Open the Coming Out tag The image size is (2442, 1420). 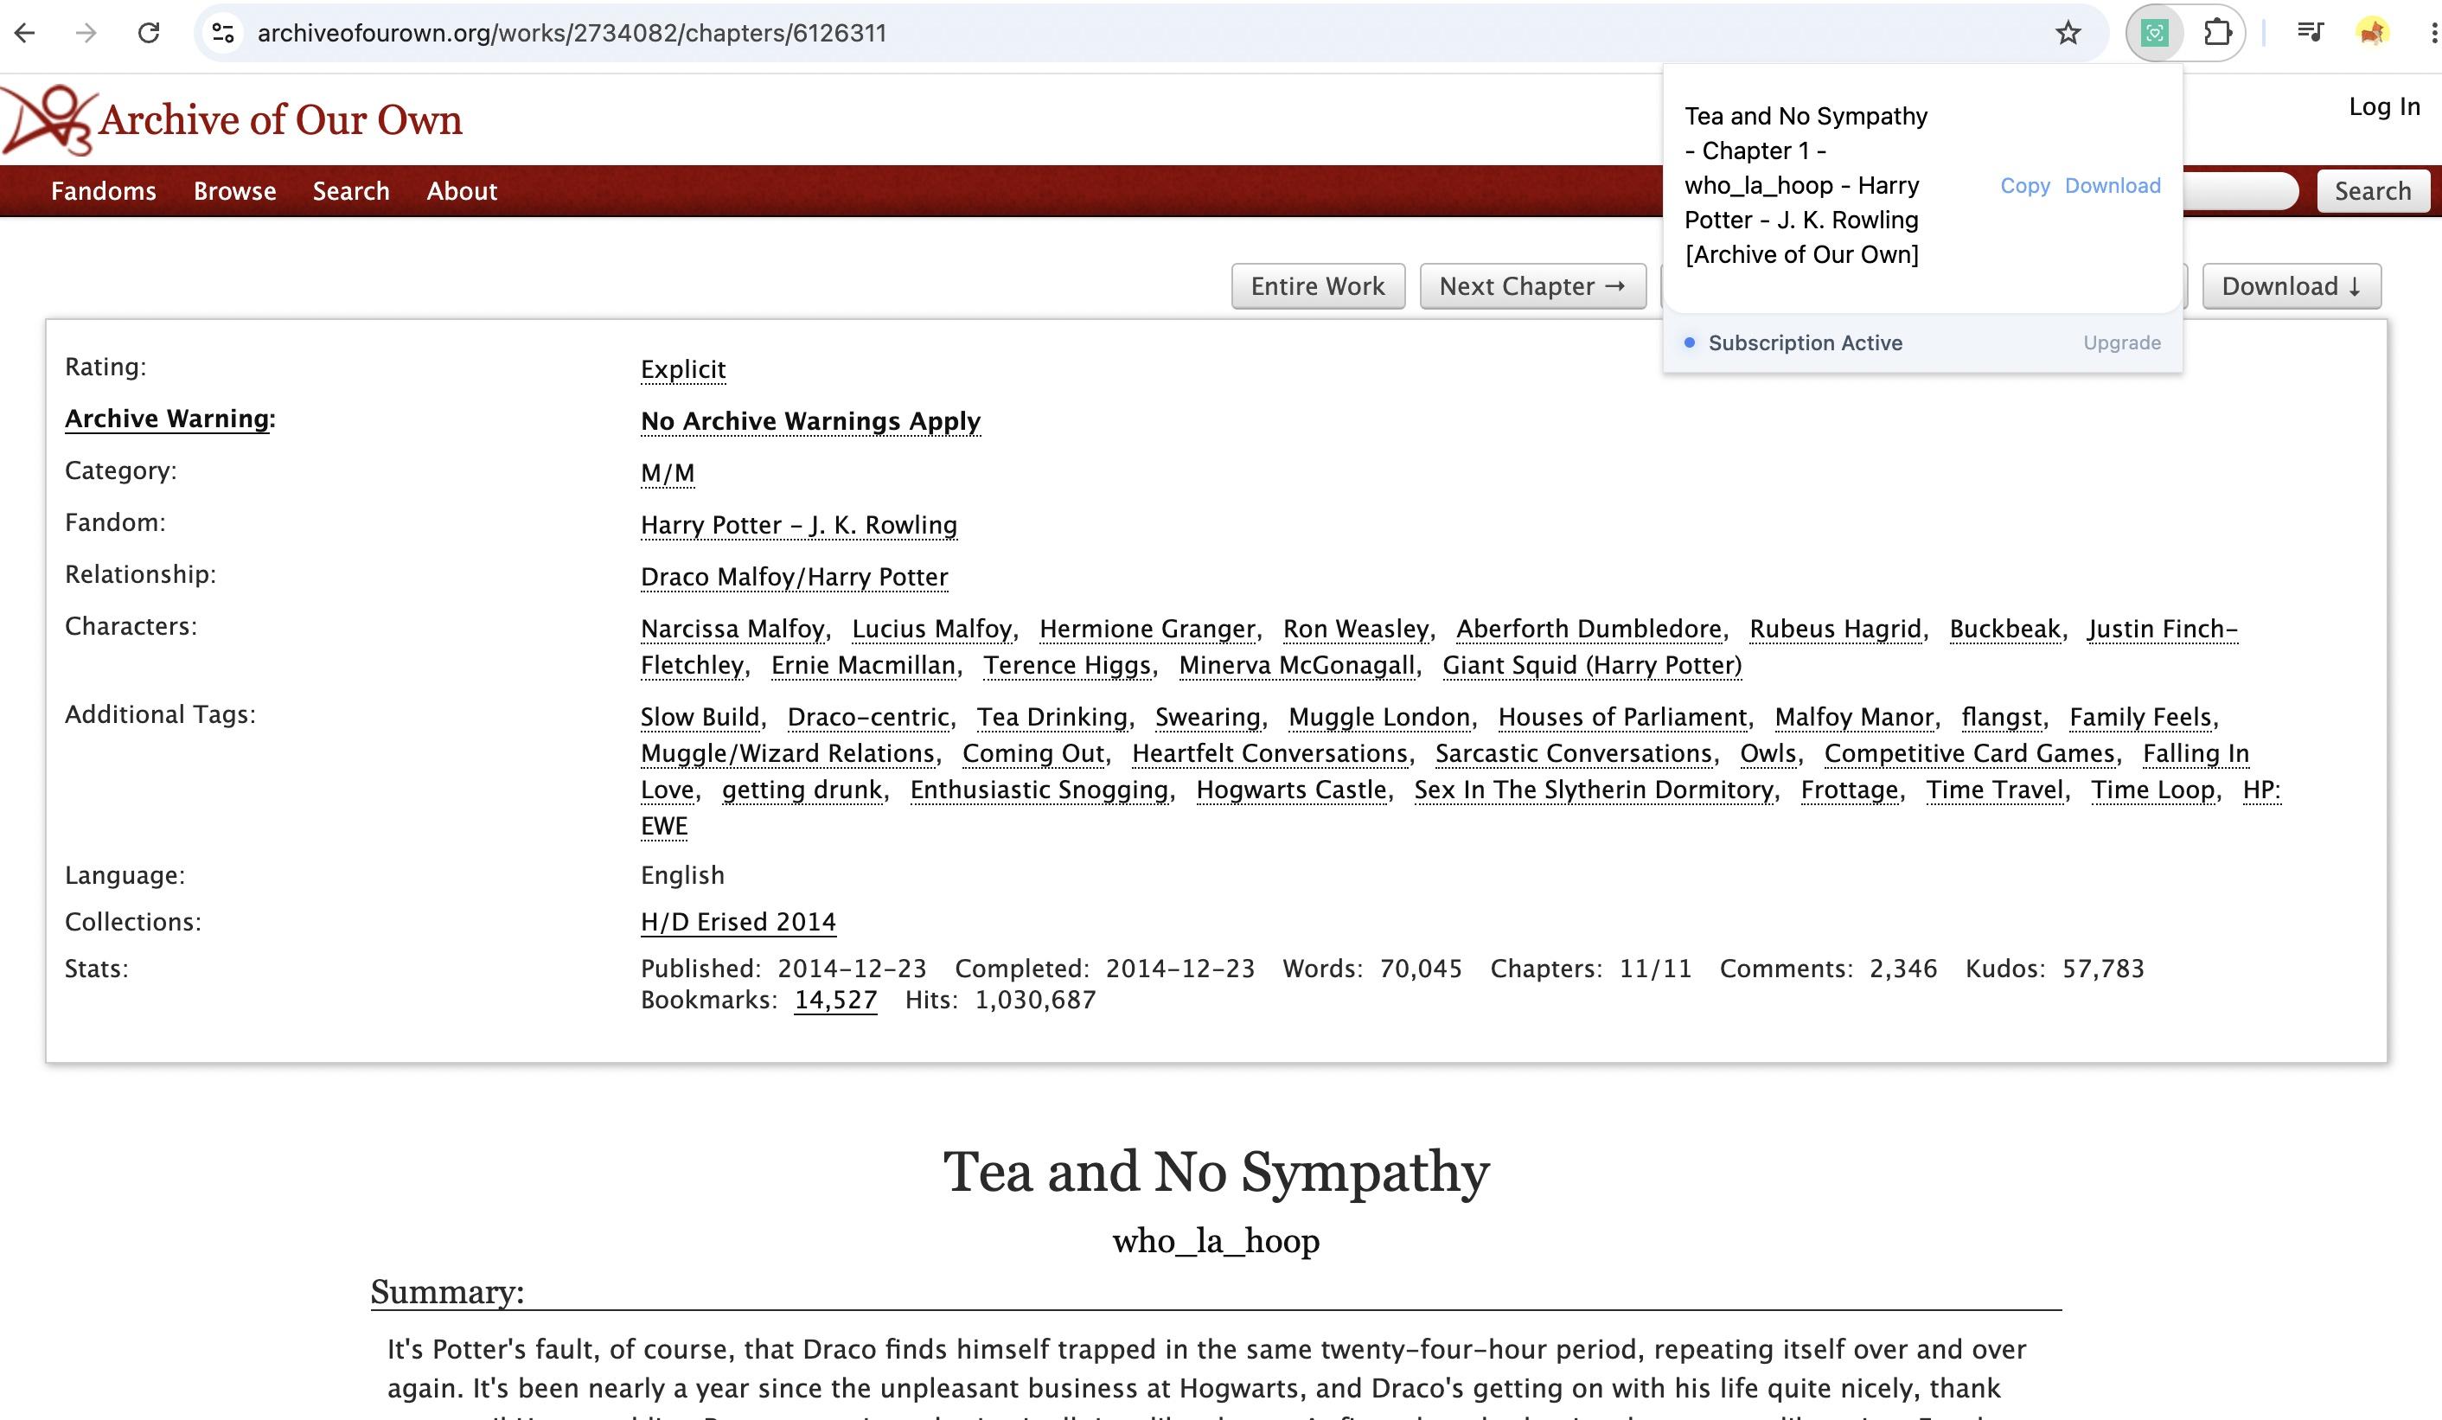pyautogui.click(x=1033, y=753)
